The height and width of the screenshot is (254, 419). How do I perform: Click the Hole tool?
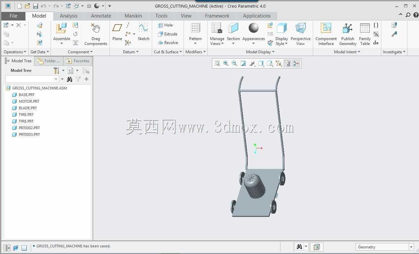click(x=165, y=25)
